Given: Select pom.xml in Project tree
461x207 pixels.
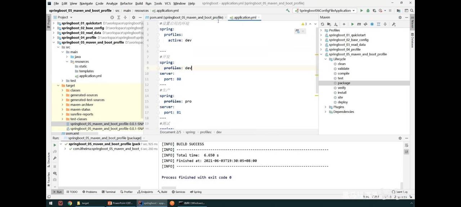Looking at the screenshot, I should click(x=72, y=133).
